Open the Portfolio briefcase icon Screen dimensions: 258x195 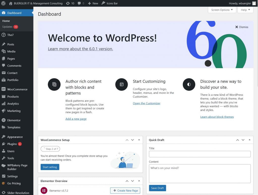(4, 80)
